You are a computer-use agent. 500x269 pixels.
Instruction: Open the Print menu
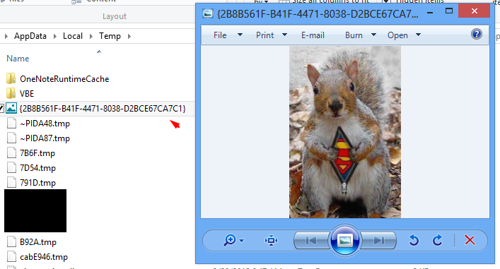(x=265, y=35)
